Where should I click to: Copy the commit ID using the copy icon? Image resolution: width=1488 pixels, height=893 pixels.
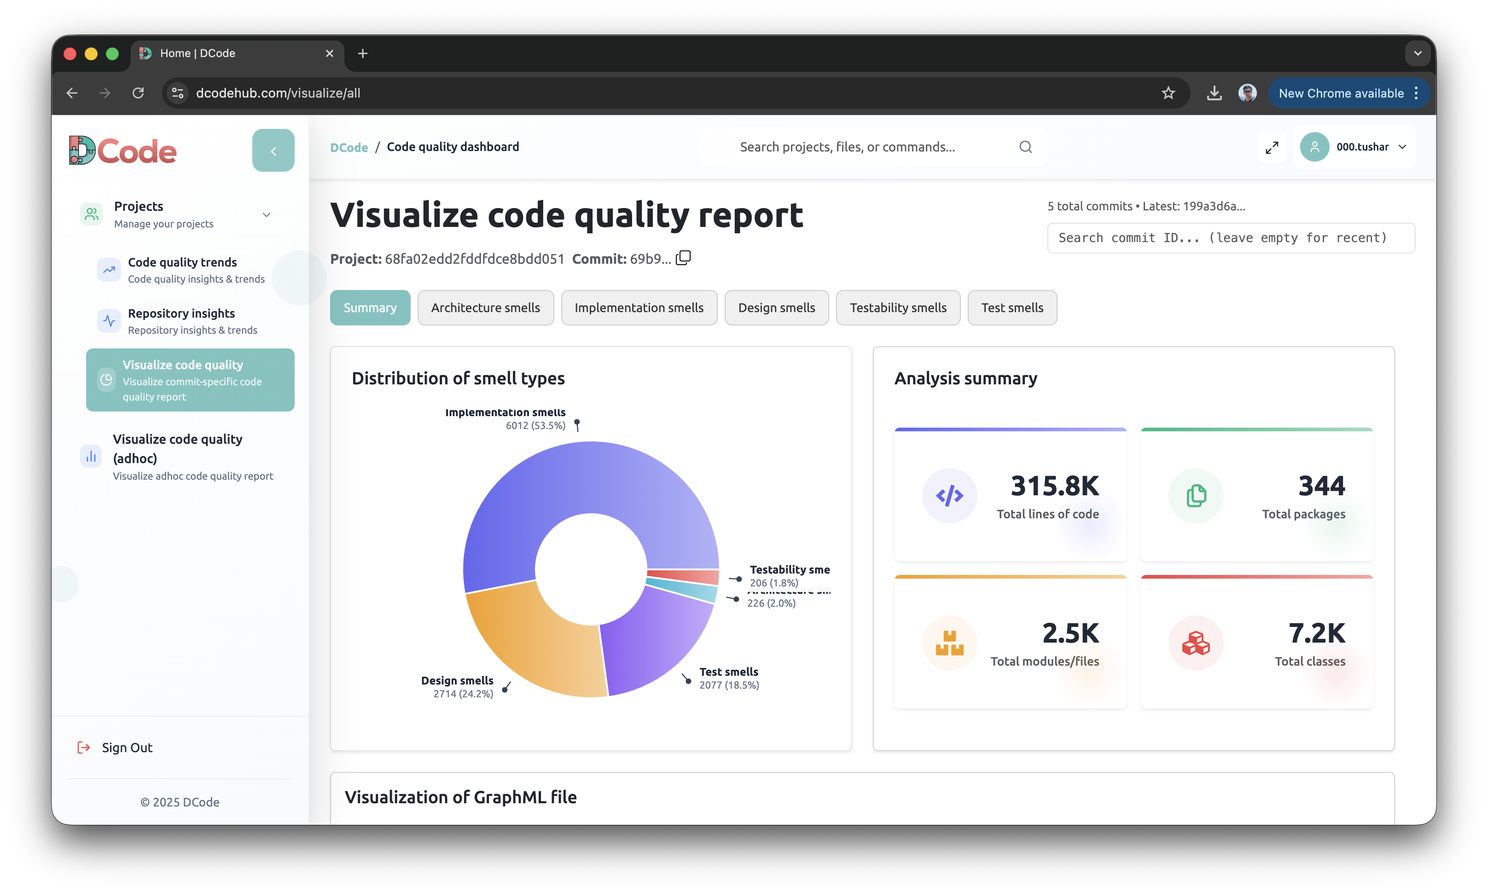point(683,258)
